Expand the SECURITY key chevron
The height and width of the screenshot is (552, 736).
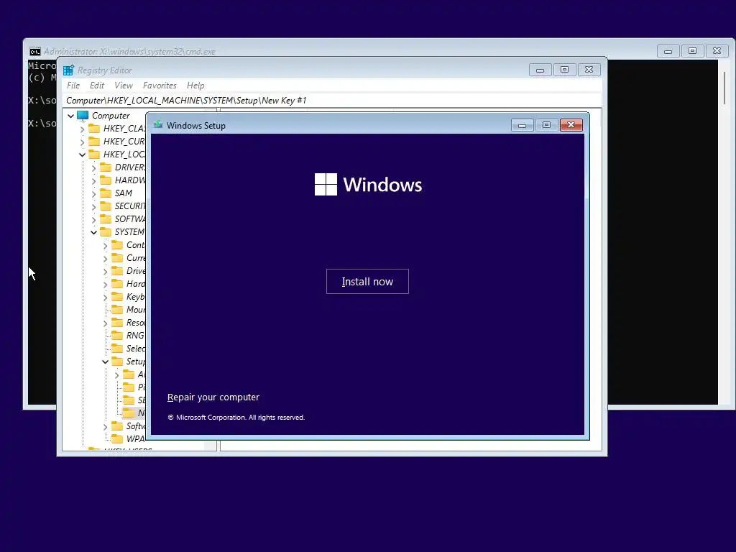pos(94,206)
